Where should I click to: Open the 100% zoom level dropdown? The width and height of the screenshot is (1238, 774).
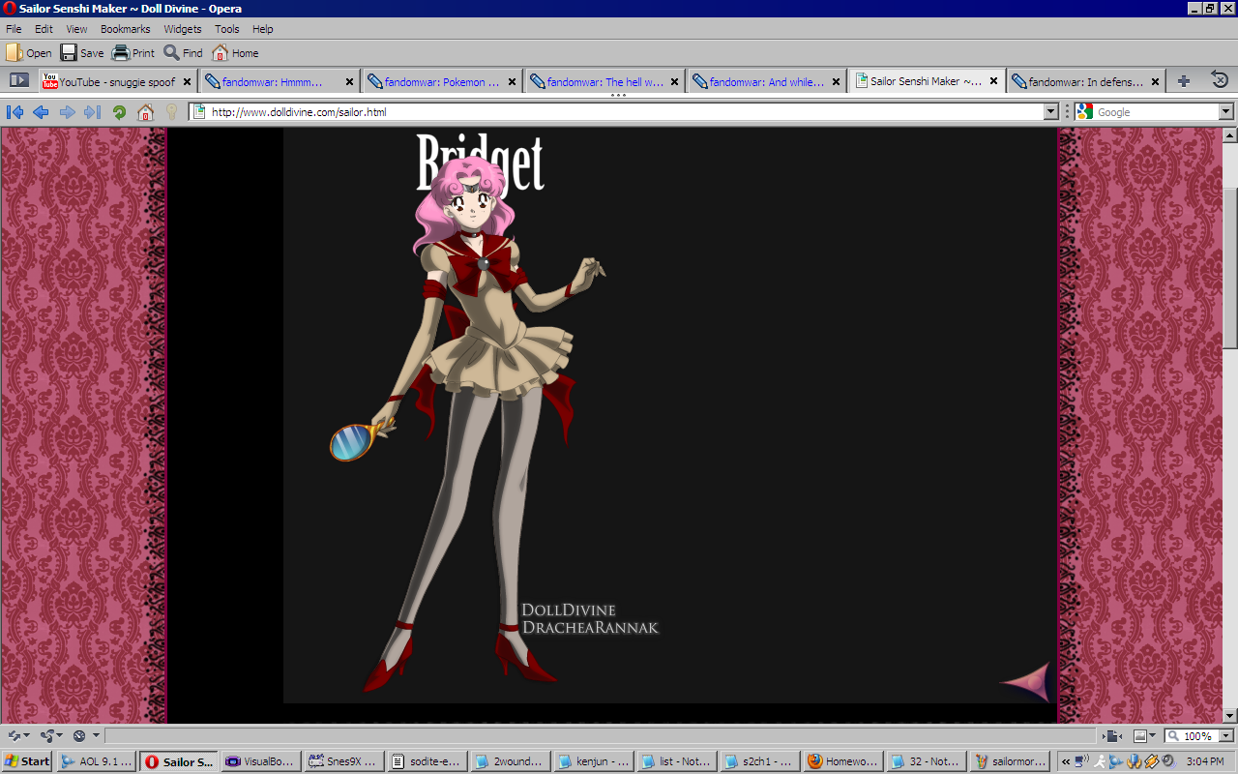1224,736
